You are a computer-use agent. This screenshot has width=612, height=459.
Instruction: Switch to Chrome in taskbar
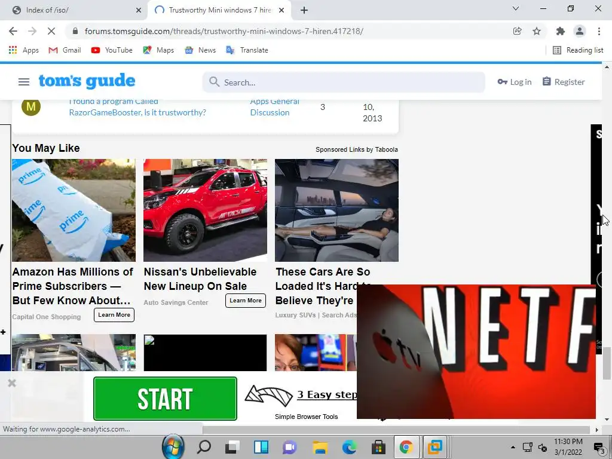pos(406,447)
